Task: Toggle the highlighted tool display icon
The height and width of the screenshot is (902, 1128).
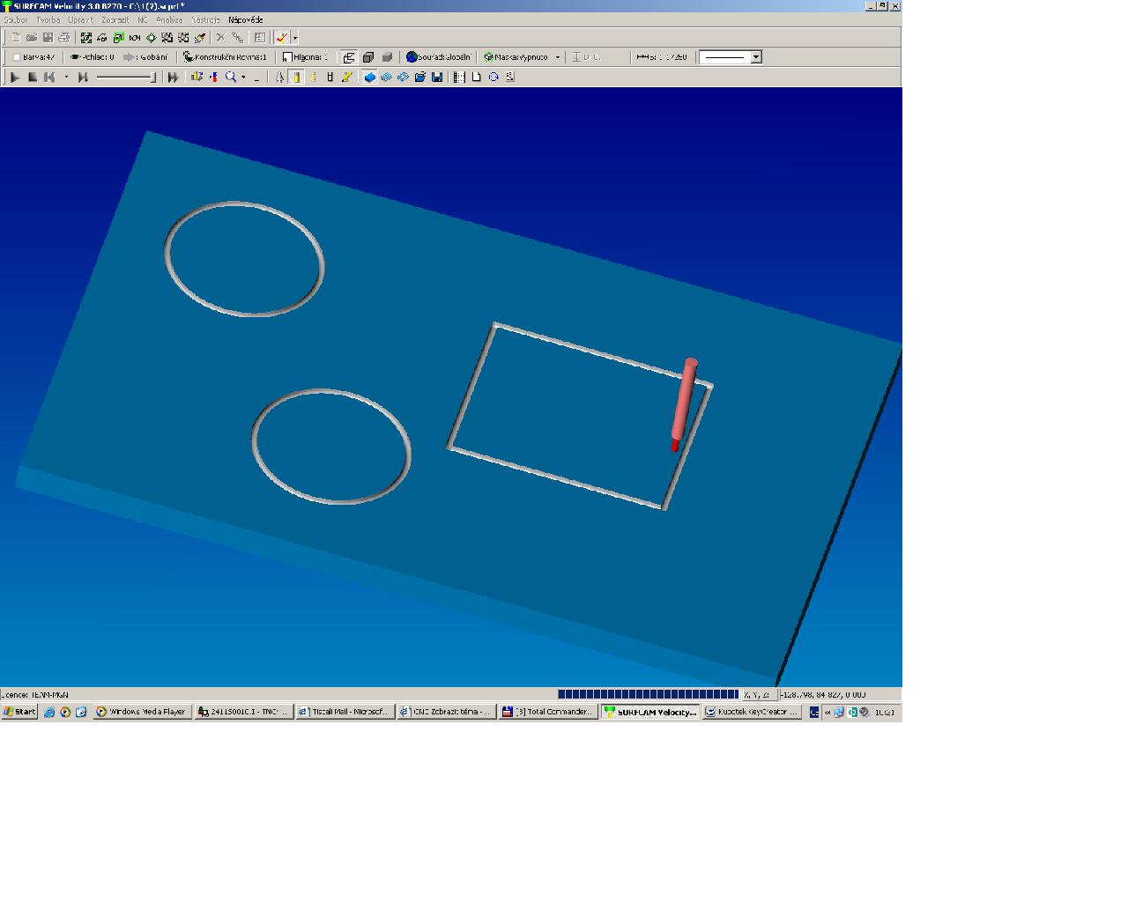Action: pyautogui.click(x=297, y=78)
